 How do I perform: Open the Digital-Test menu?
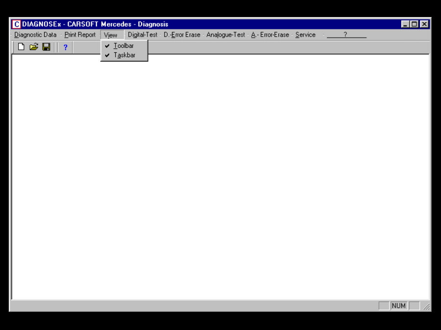coord(142,34)
